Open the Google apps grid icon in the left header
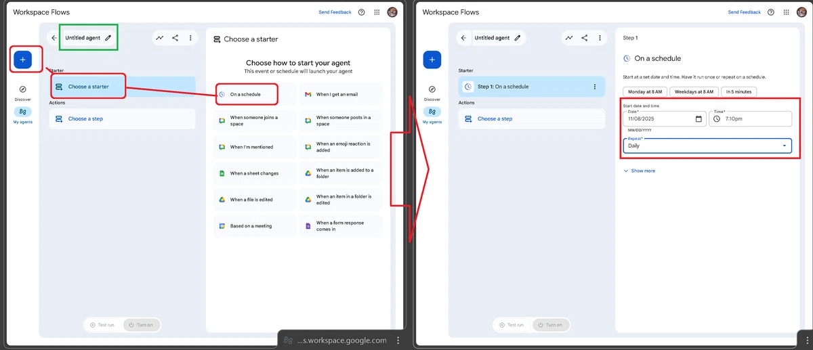The width and height of the screenshot is (813, 350). pyautogui.click(x=377, y=12)
